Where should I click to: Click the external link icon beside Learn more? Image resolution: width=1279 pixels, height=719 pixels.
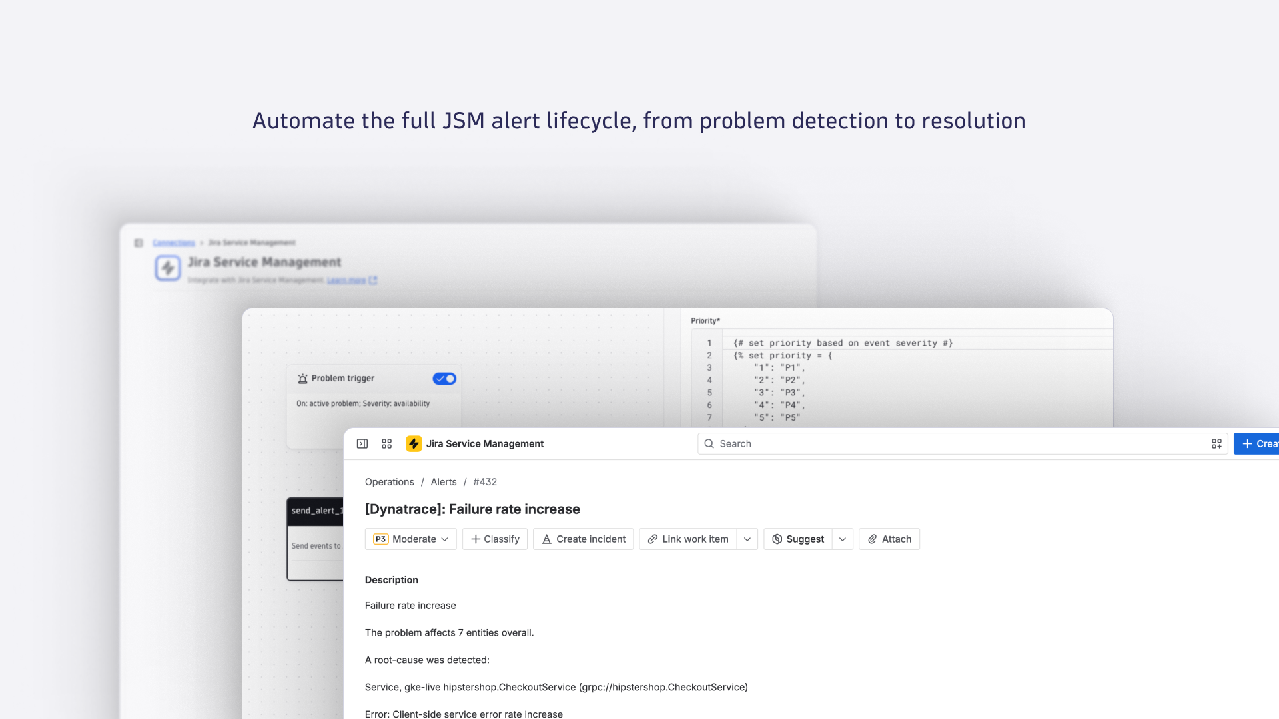point(373,280)
